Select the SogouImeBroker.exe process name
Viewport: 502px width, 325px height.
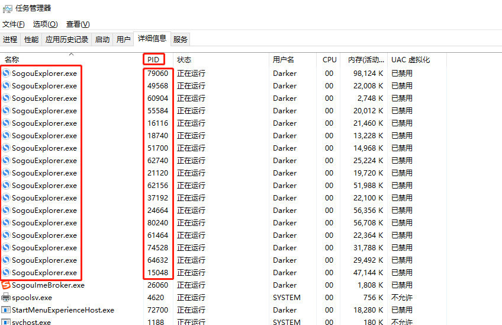[49, 285]
